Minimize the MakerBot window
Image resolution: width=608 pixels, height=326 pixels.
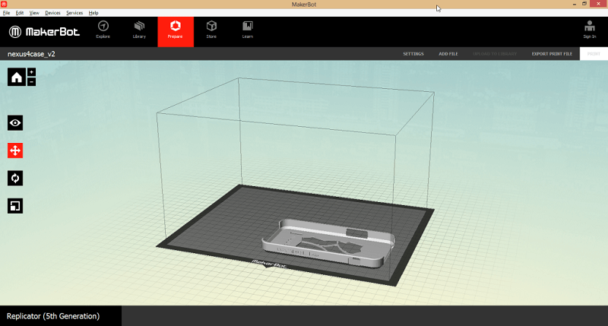pyautogui.click(x=575, y=4)
